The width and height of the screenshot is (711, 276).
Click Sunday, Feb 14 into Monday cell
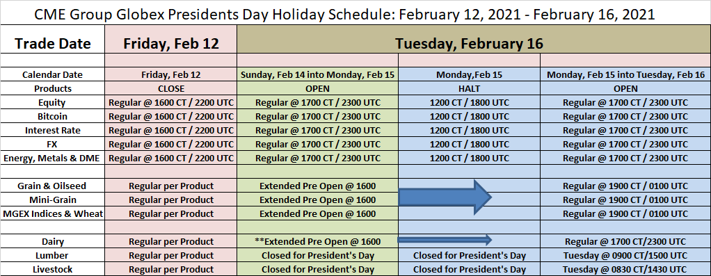click(317, 75)
